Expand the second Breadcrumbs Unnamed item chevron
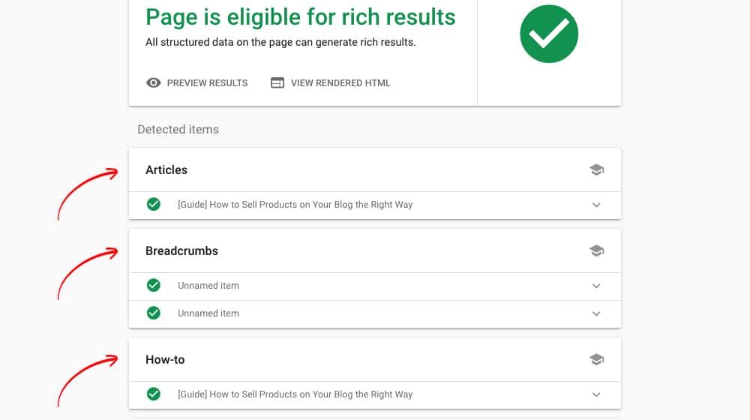 (x=597, y=313)
